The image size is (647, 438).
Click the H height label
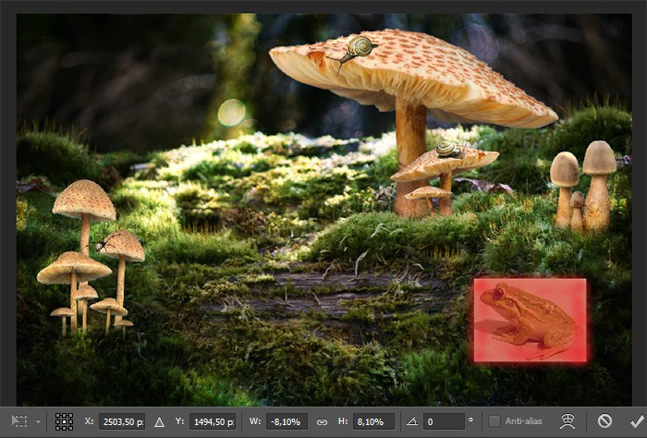[x=343, y=421]
